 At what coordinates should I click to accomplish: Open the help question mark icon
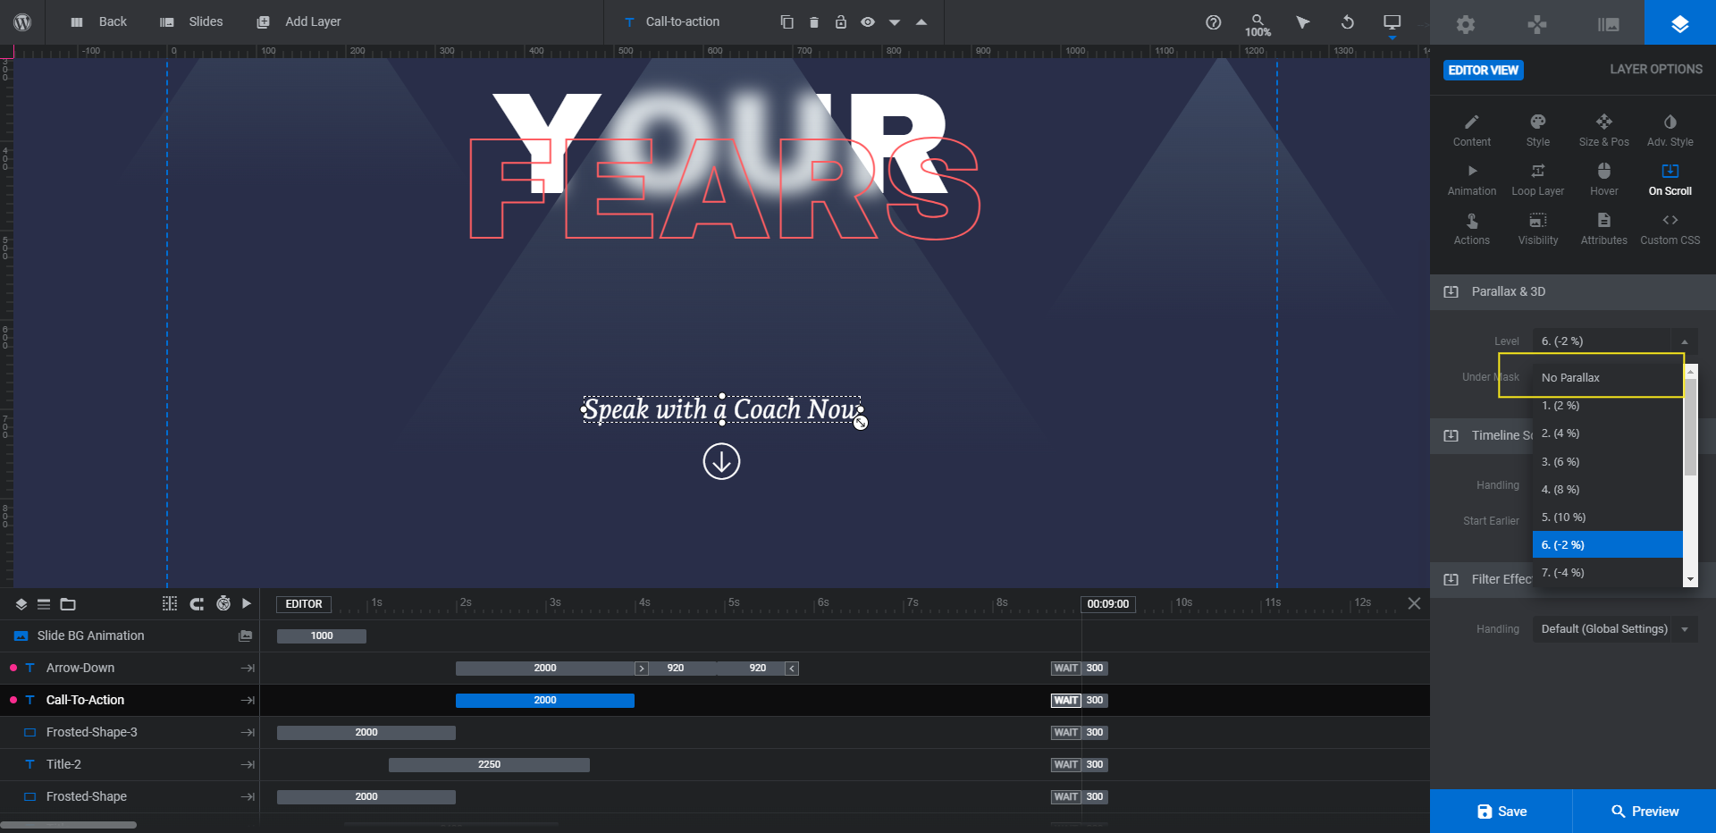coord(1213,22)
